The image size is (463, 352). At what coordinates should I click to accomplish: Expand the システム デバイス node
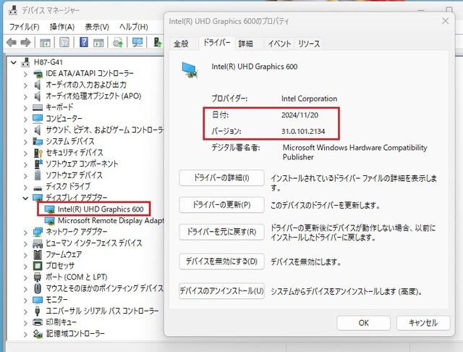click(x=25, y=142)
